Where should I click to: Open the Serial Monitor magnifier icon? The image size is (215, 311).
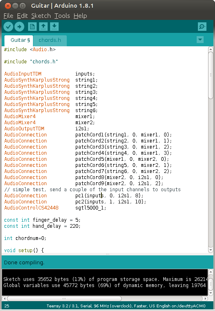[202, 26]
